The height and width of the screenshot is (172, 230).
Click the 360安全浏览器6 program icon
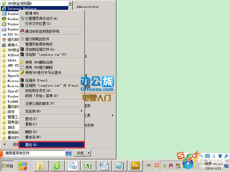pos(4,3)
